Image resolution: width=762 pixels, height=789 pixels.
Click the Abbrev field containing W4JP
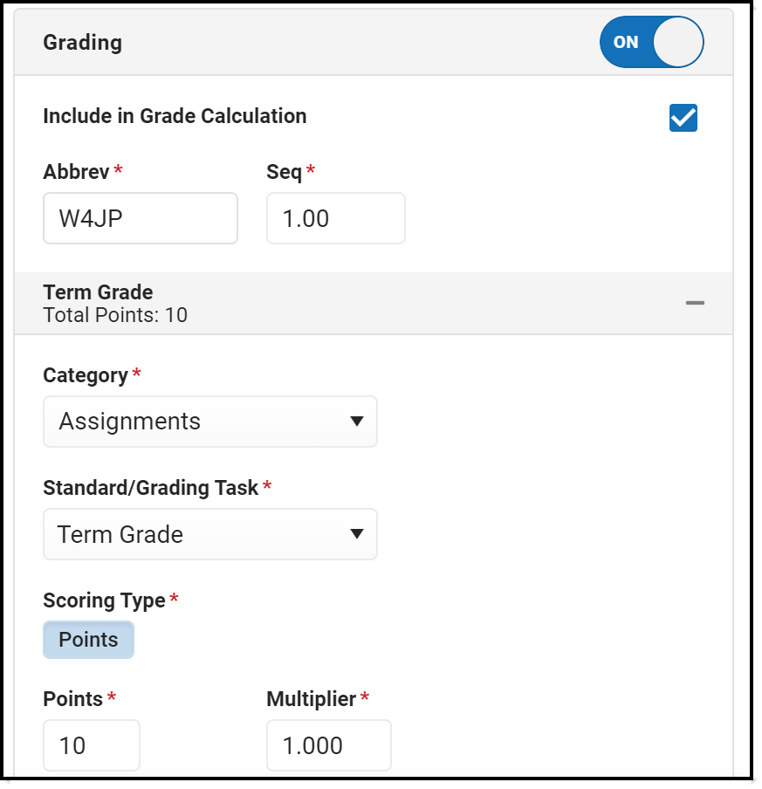[x=140, y=218]
